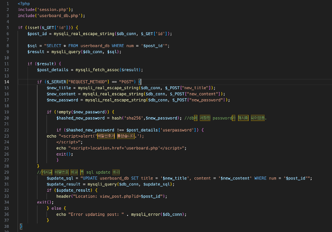This screenshot has height=232, width=332.
Task: Click the $new_title variable starting line 15
Action: (x=59, y=88)
